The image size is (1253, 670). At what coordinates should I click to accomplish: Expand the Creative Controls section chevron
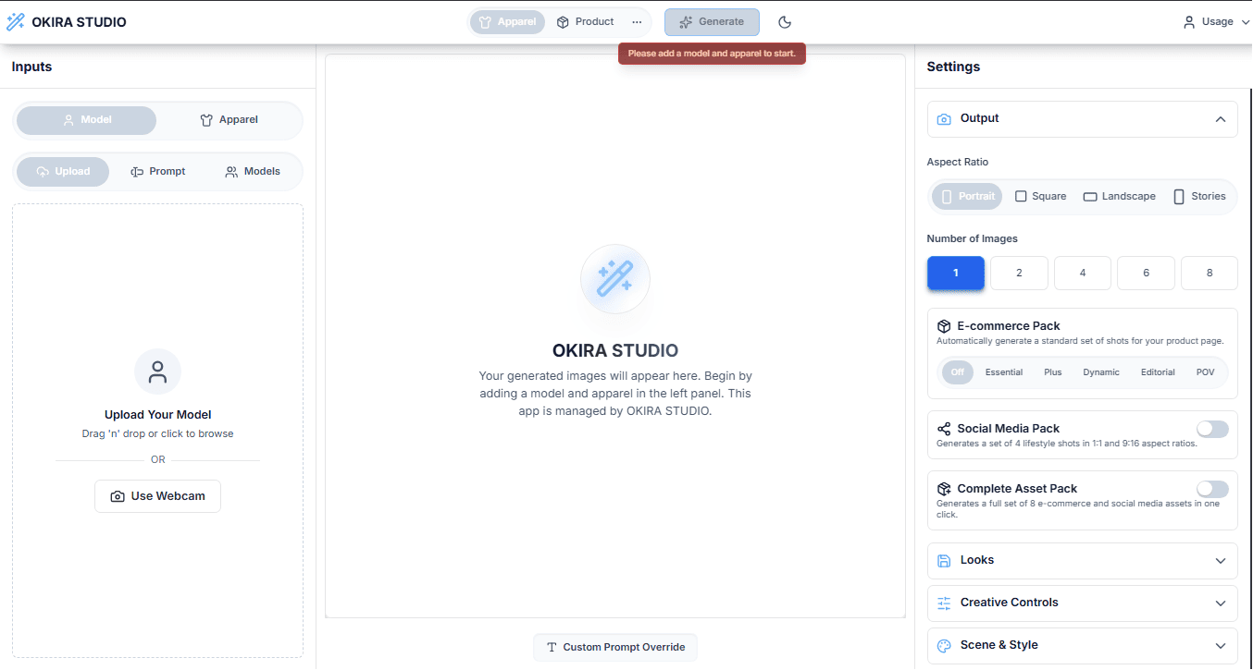(1221, 603)
